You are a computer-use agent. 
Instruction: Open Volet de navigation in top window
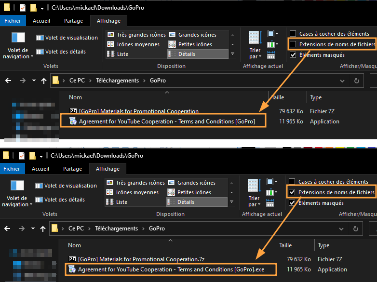point(18,46)
